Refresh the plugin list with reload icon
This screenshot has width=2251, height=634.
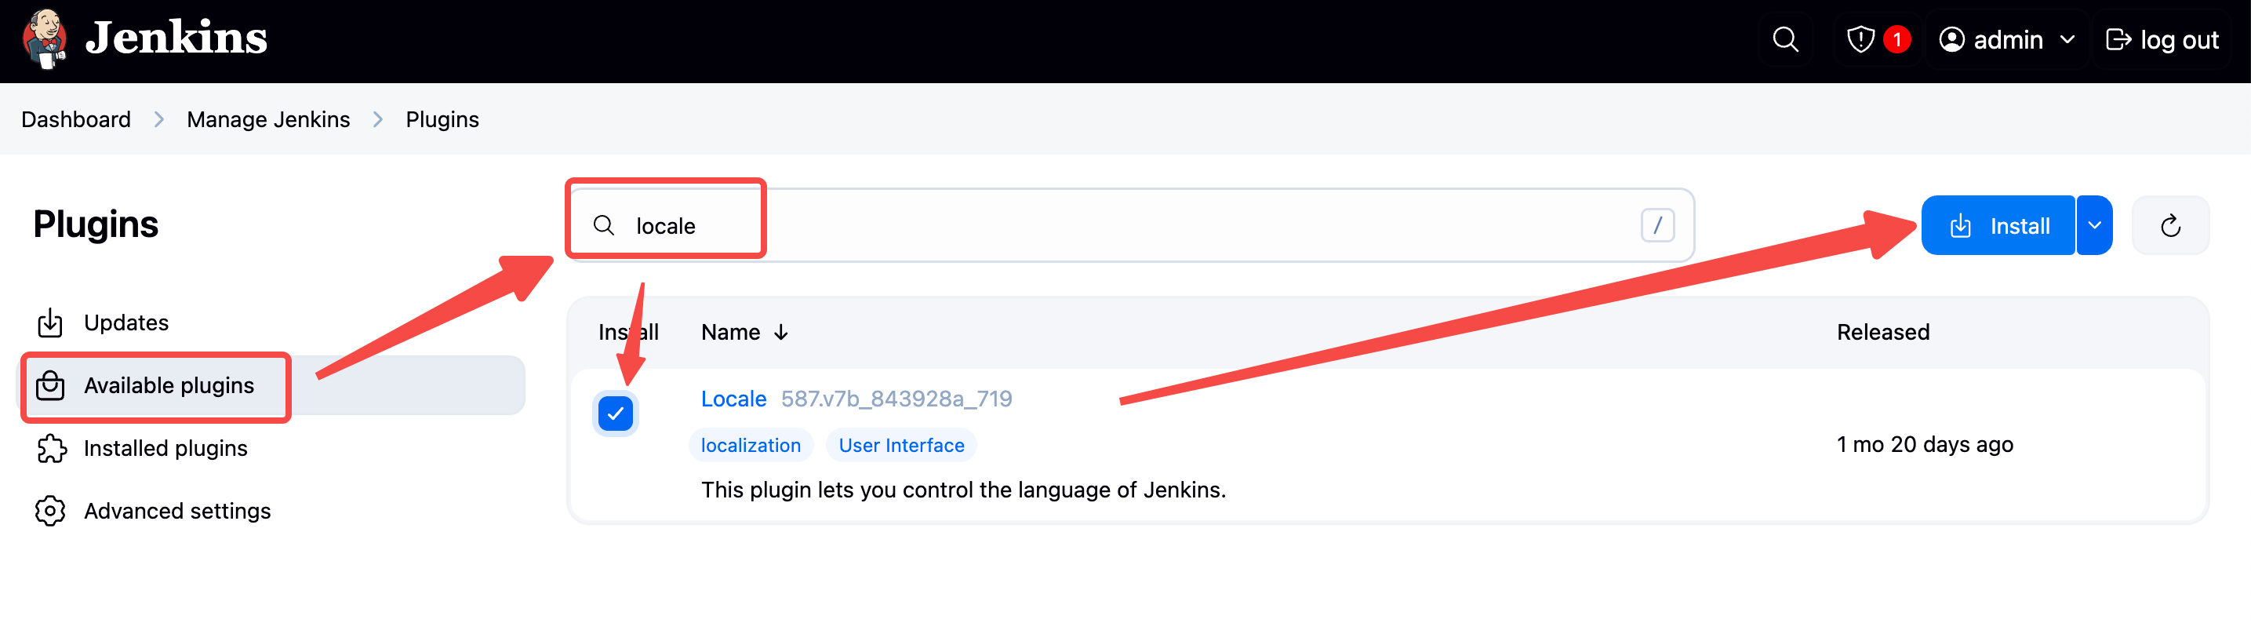click(x=2171, y=226)
